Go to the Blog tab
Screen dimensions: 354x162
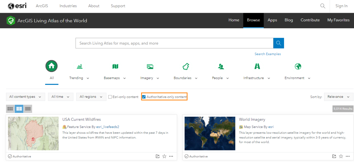pos(289,20)
